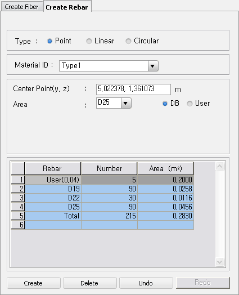Choose the Circular rebar type
Screen dimensions: 239x295
tap(128, 41)
